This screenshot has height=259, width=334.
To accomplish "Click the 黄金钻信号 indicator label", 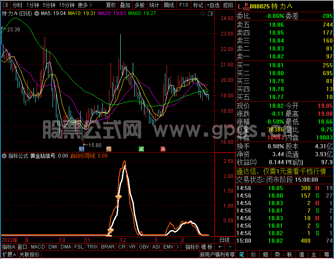I will [49, 156].
